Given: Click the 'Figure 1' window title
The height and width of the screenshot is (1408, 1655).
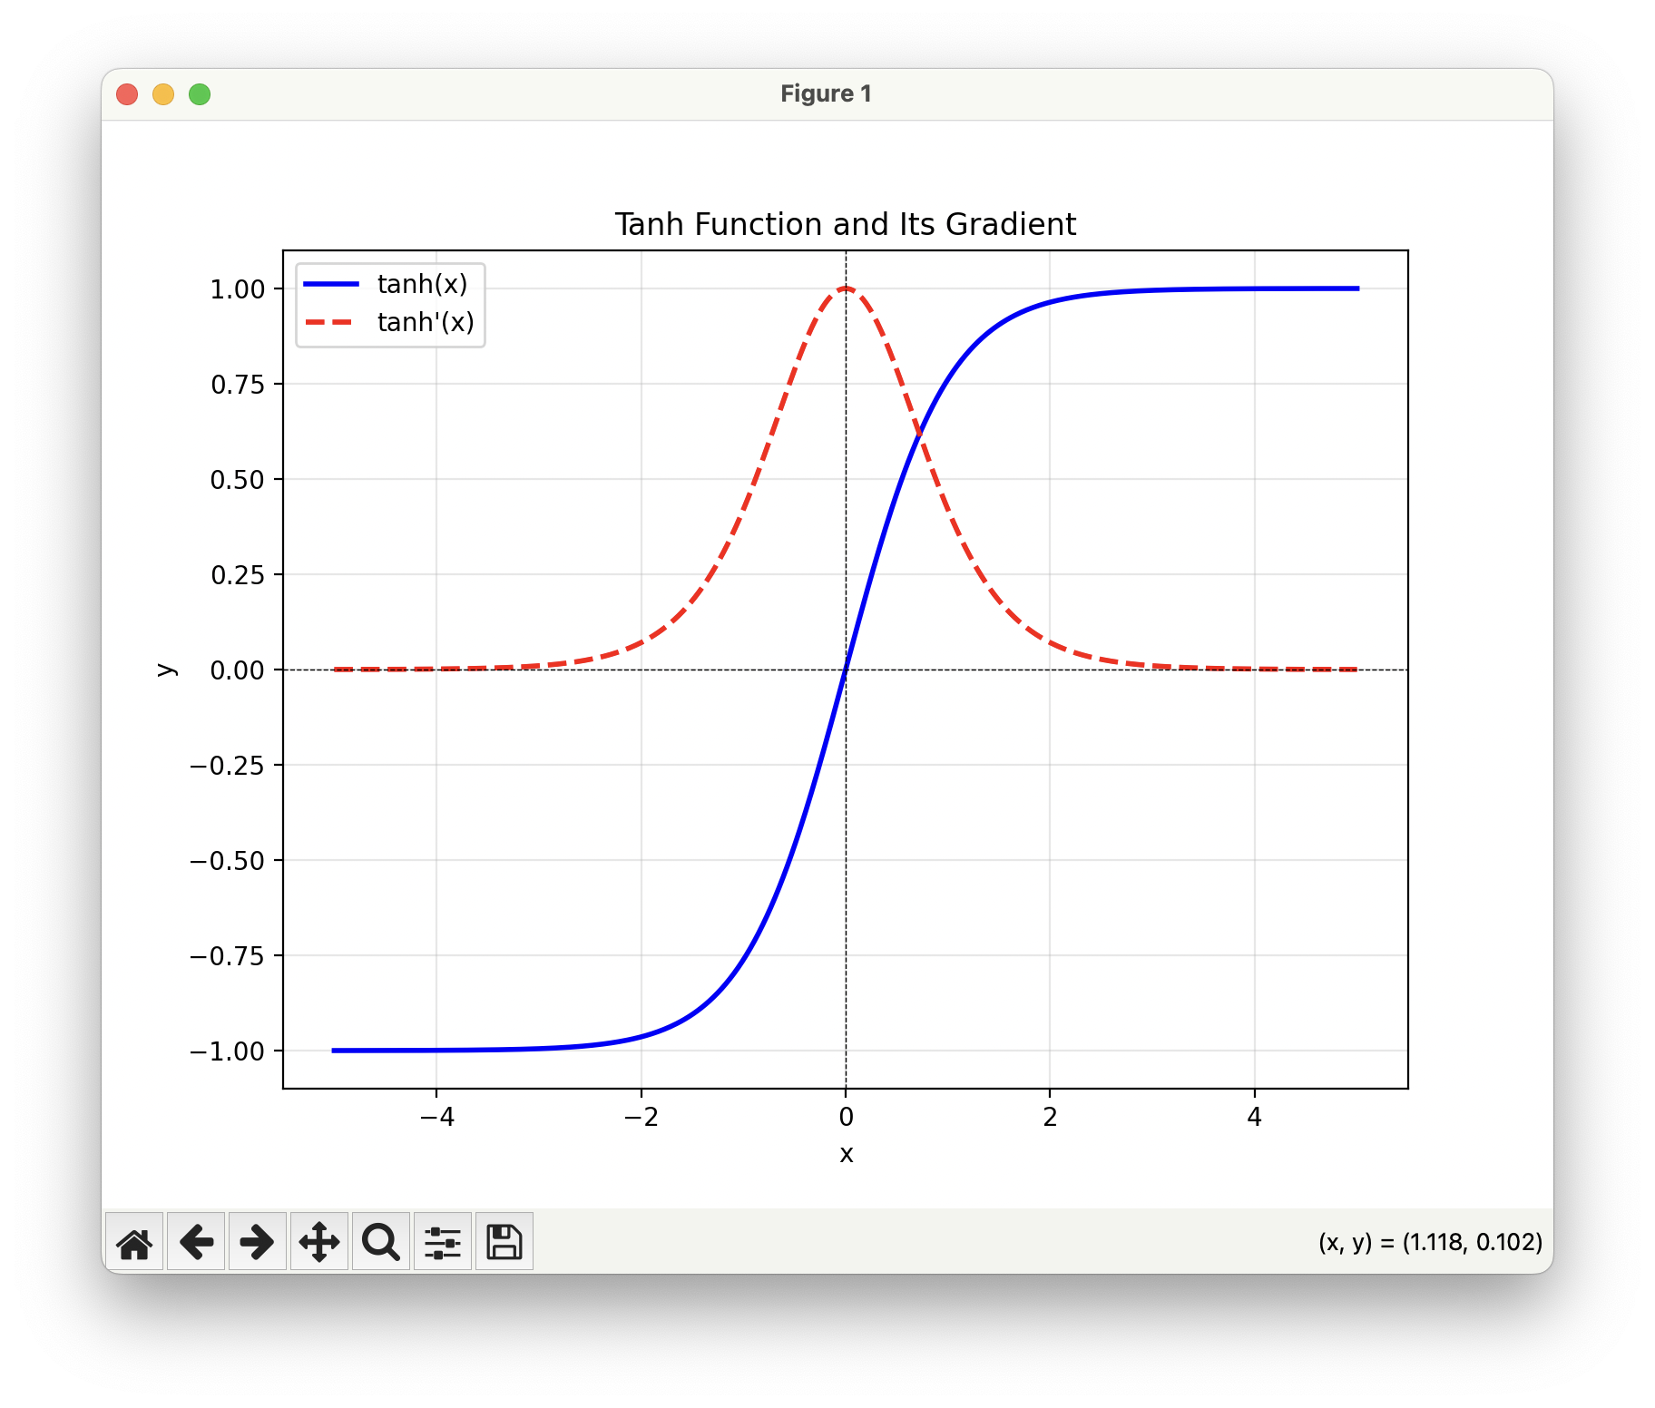Looking at the screenshot, I should coord(826,94).
